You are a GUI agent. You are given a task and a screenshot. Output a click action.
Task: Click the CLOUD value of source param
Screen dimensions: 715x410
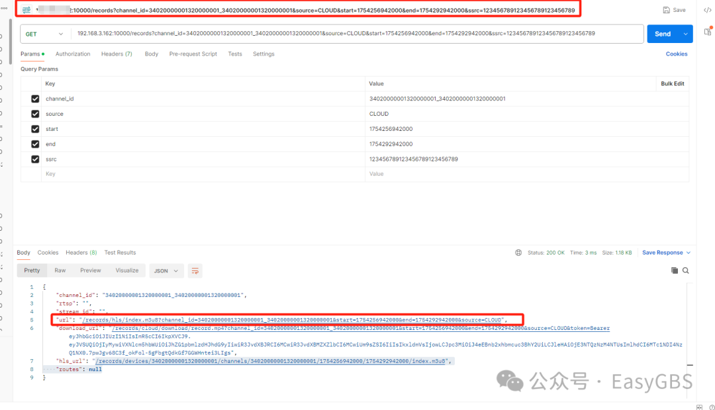click(x=379, y=114)
